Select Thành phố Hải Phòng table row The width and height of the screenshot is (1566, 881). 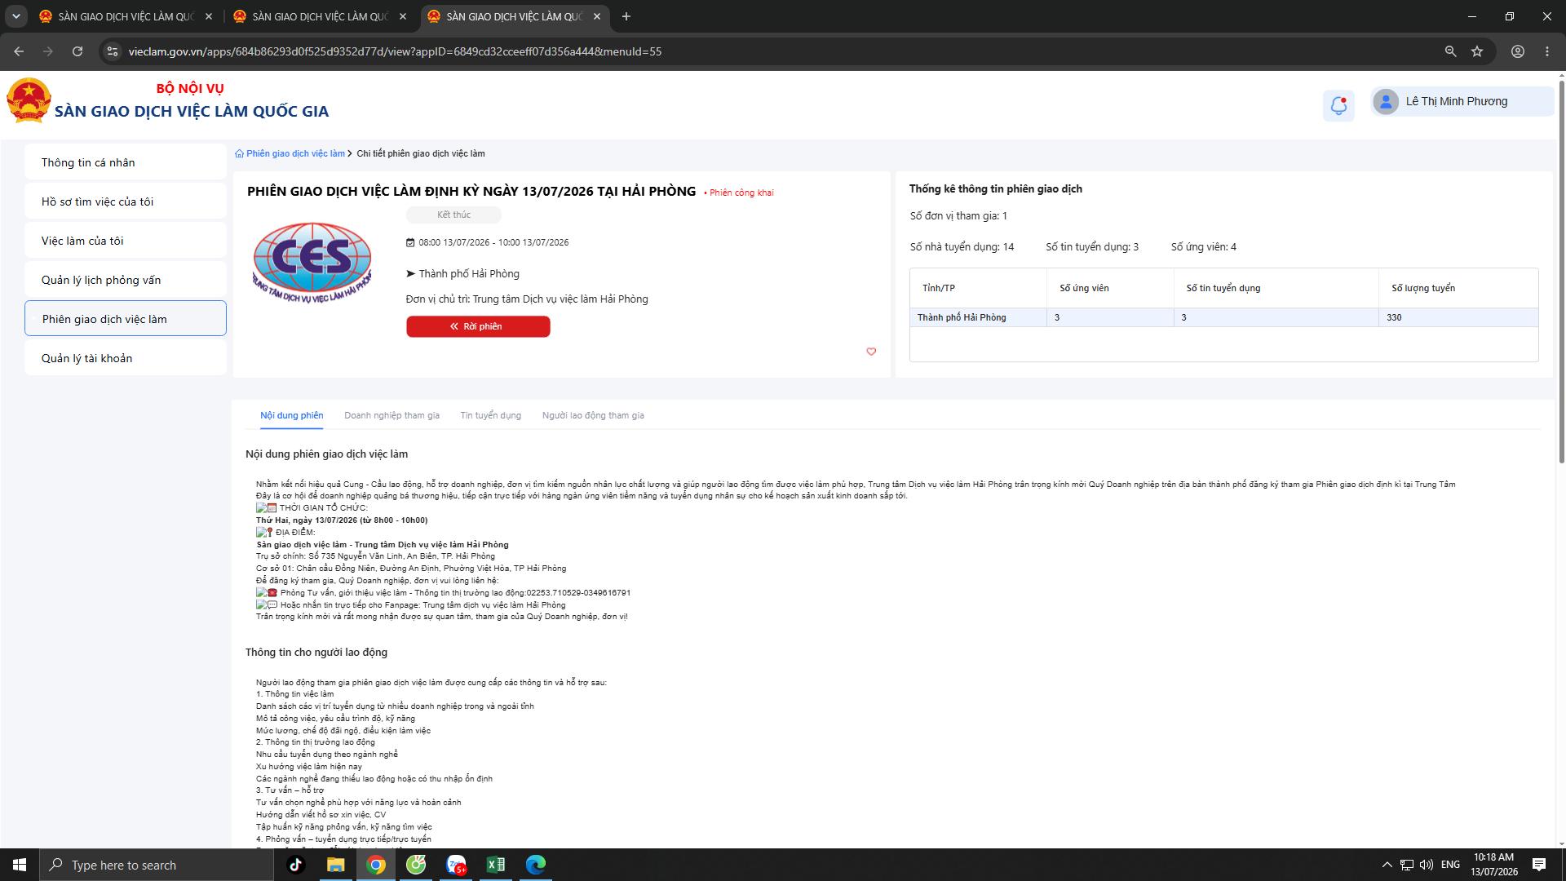tap(1223, 317)
